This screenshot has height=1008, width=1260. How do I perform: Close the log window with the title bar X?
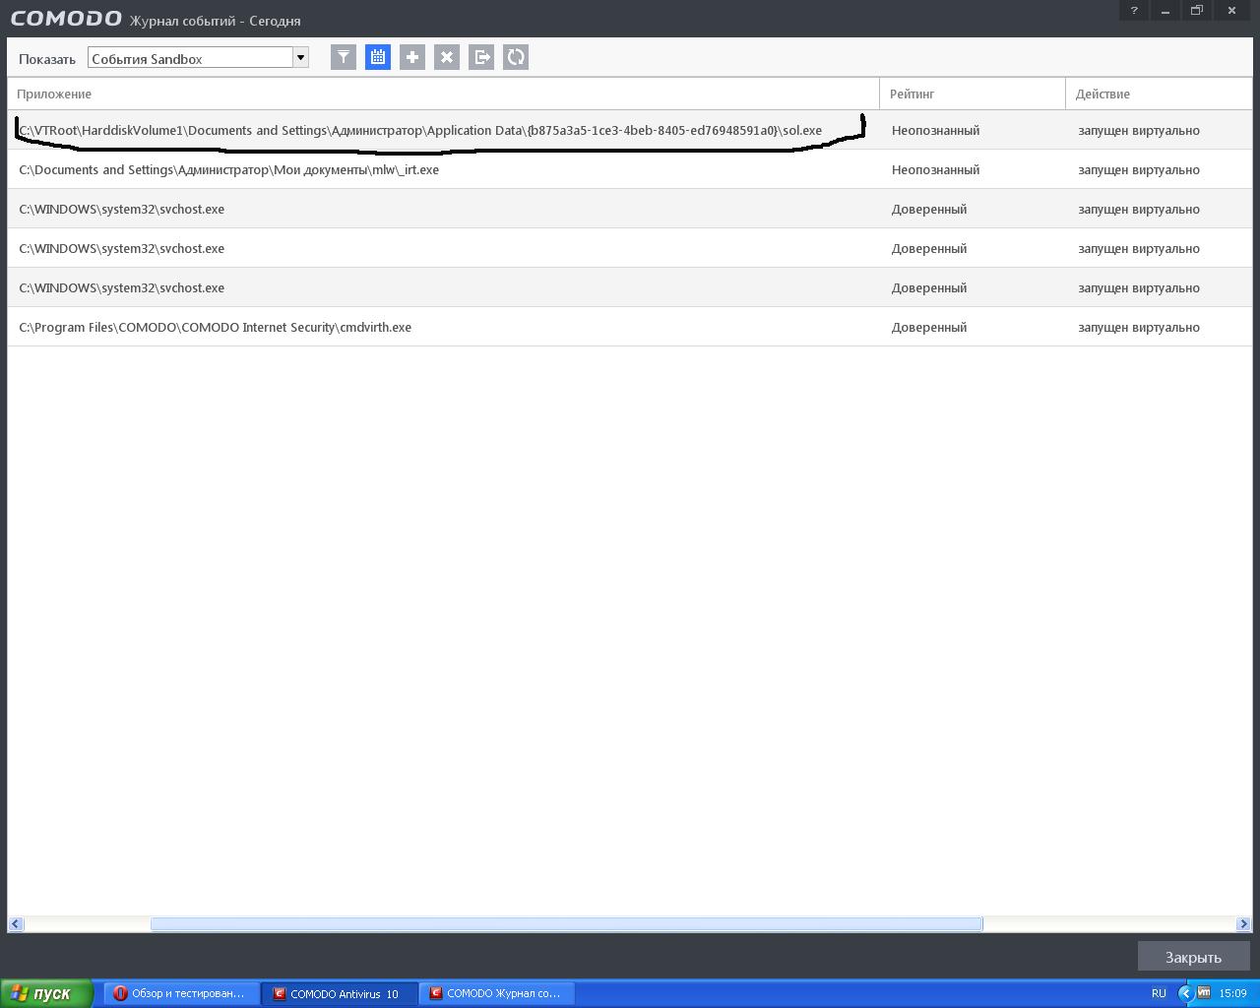point(1231,10)
